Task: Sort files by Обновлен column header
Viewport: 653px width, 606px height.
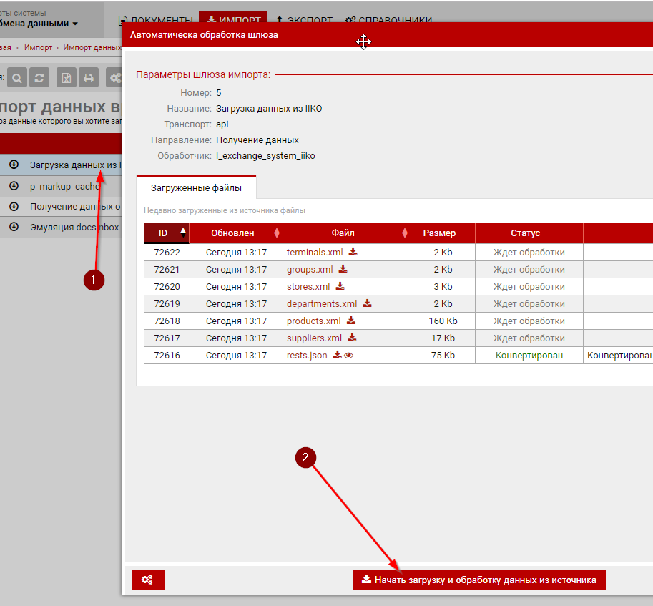Action: pyautogui.click(x=236, y=233)
